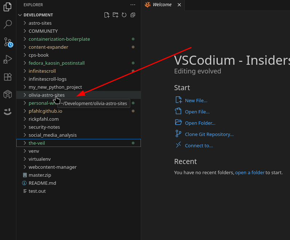Viewport: 290px width, 240px height.
Task: Open the master.zip file
Action: pyautogui.click(x=79, y=175)
